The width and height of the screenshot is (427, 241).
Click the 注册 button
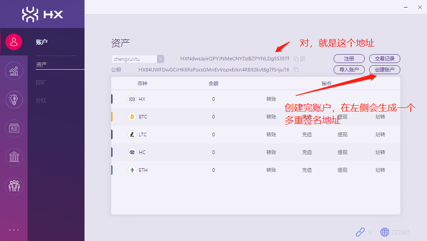pyautogui.click(x=349, y=59)
